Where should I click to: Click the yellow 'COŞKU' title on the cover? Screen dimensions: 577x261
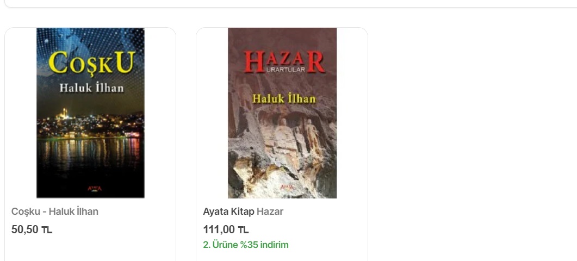point(91,63)
